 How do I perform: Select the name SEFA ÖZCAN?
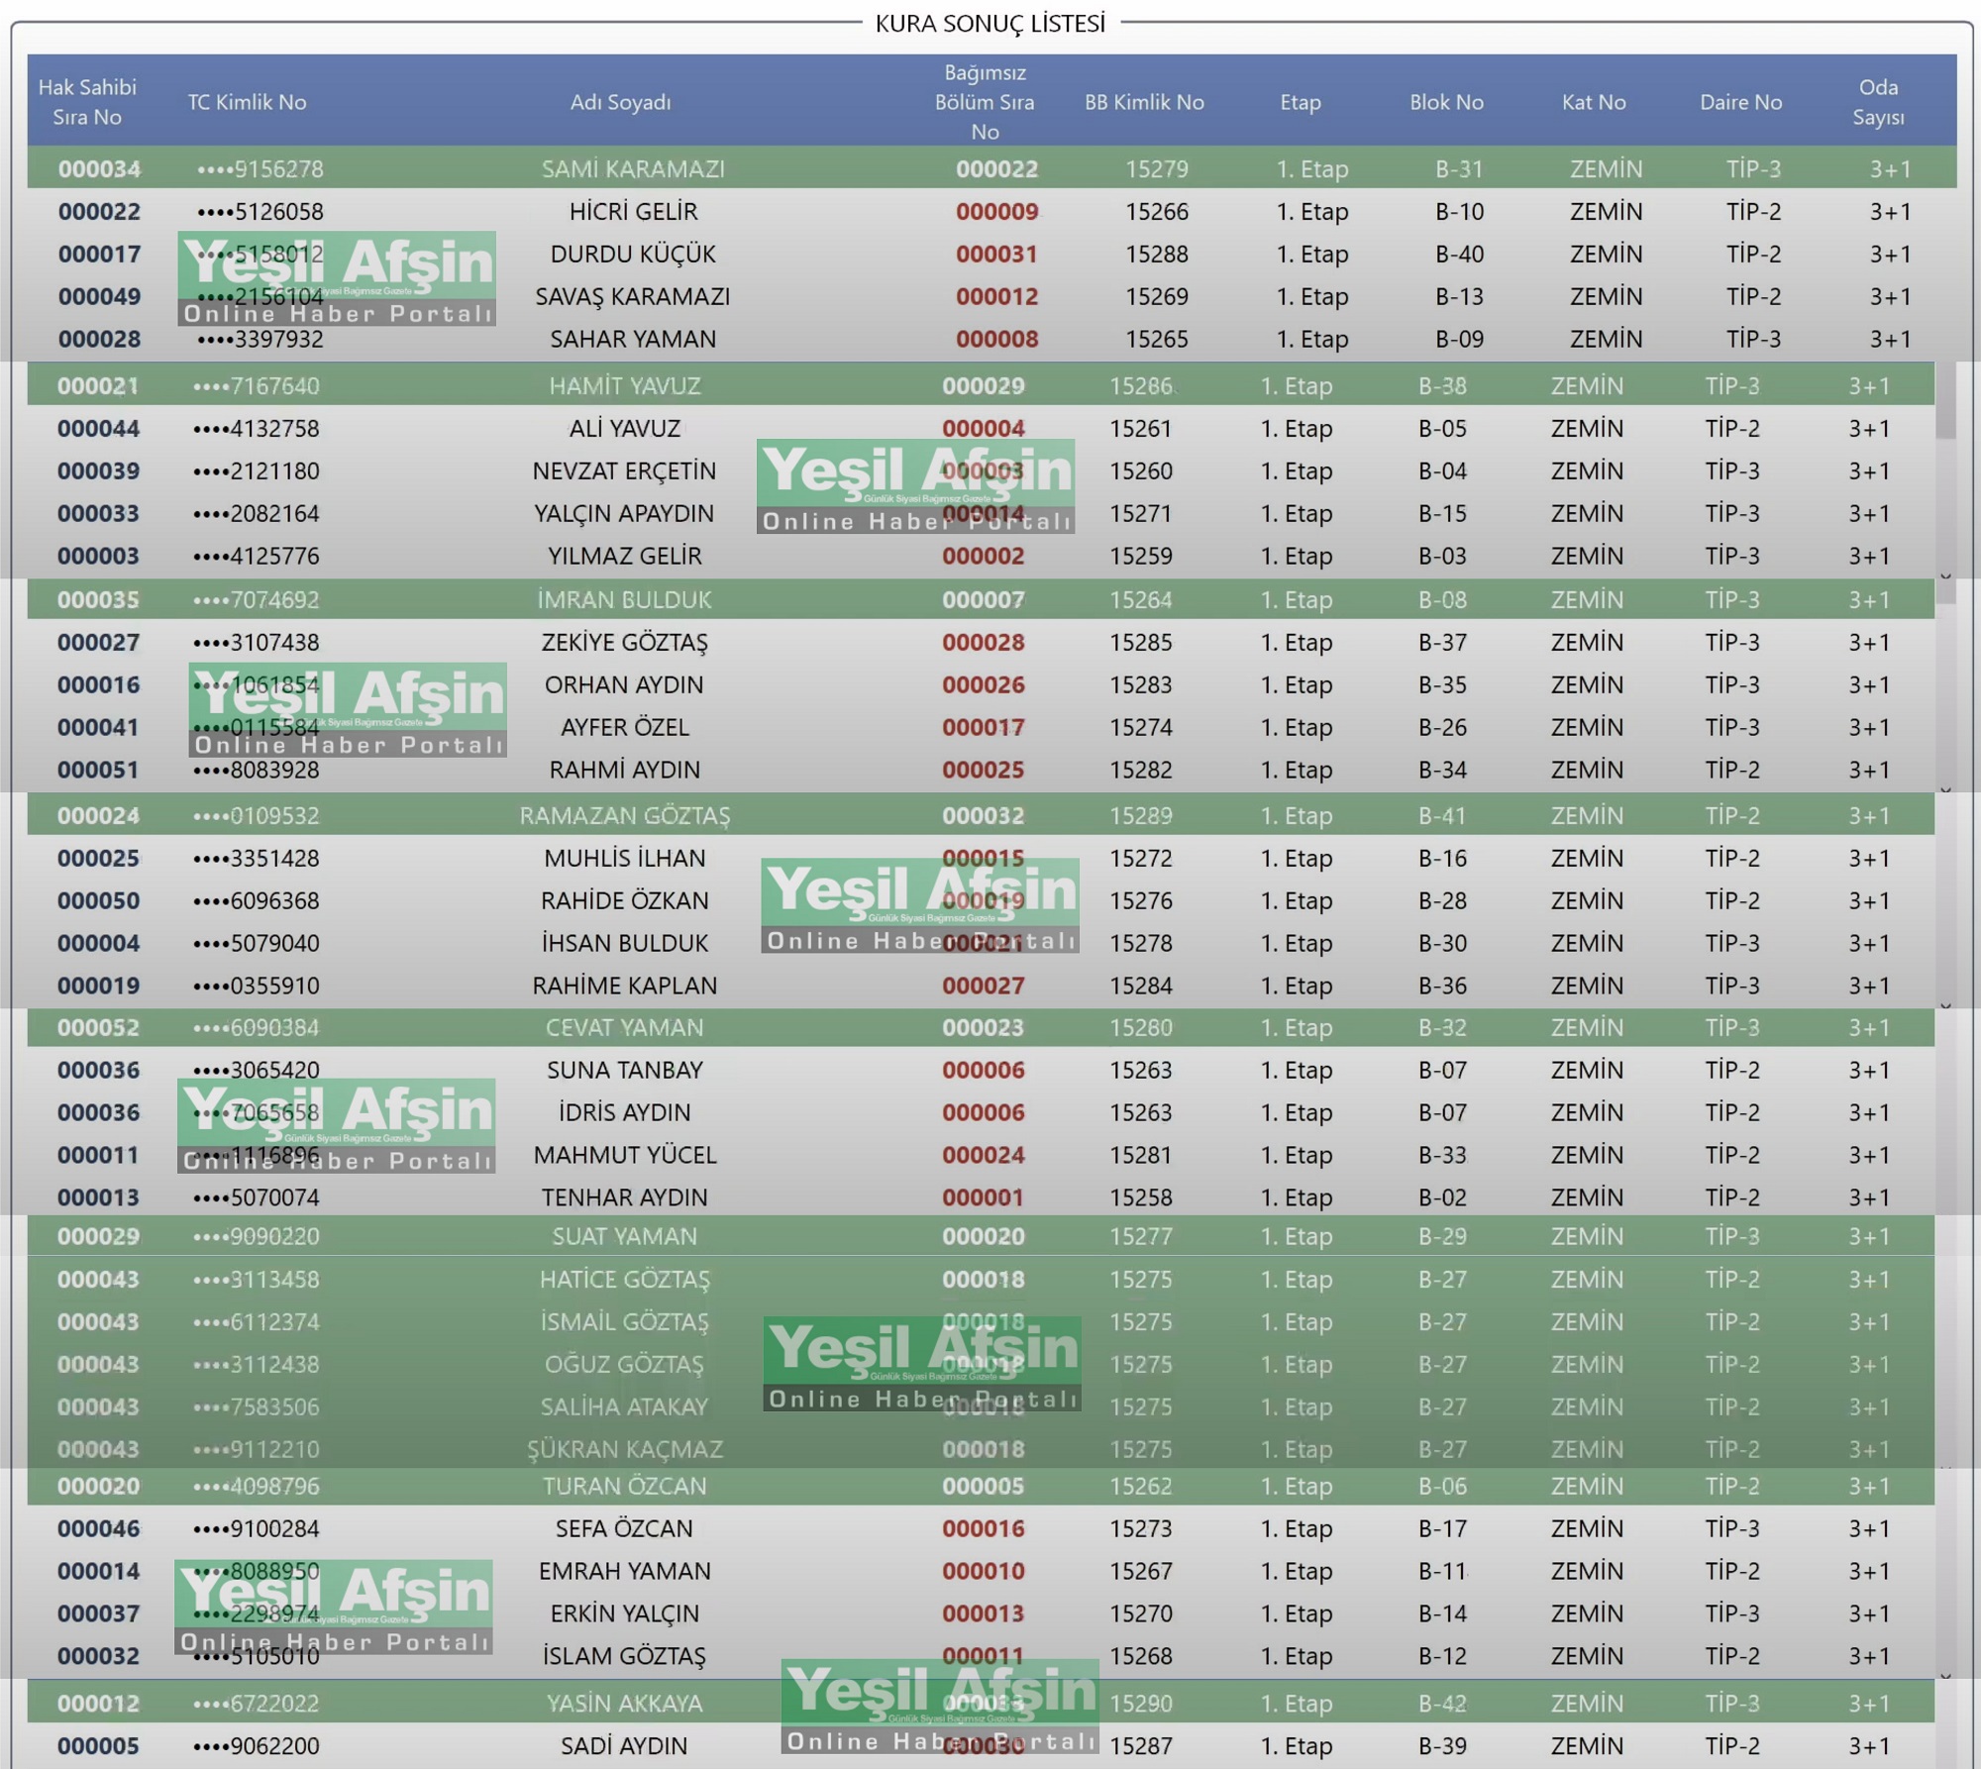tap(624, 1528)
